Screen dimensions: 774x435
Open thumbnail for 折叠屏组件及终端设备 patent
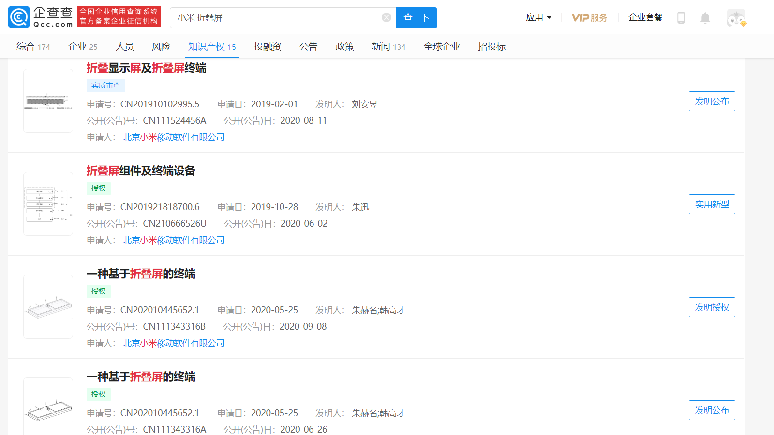coord(48,203)
